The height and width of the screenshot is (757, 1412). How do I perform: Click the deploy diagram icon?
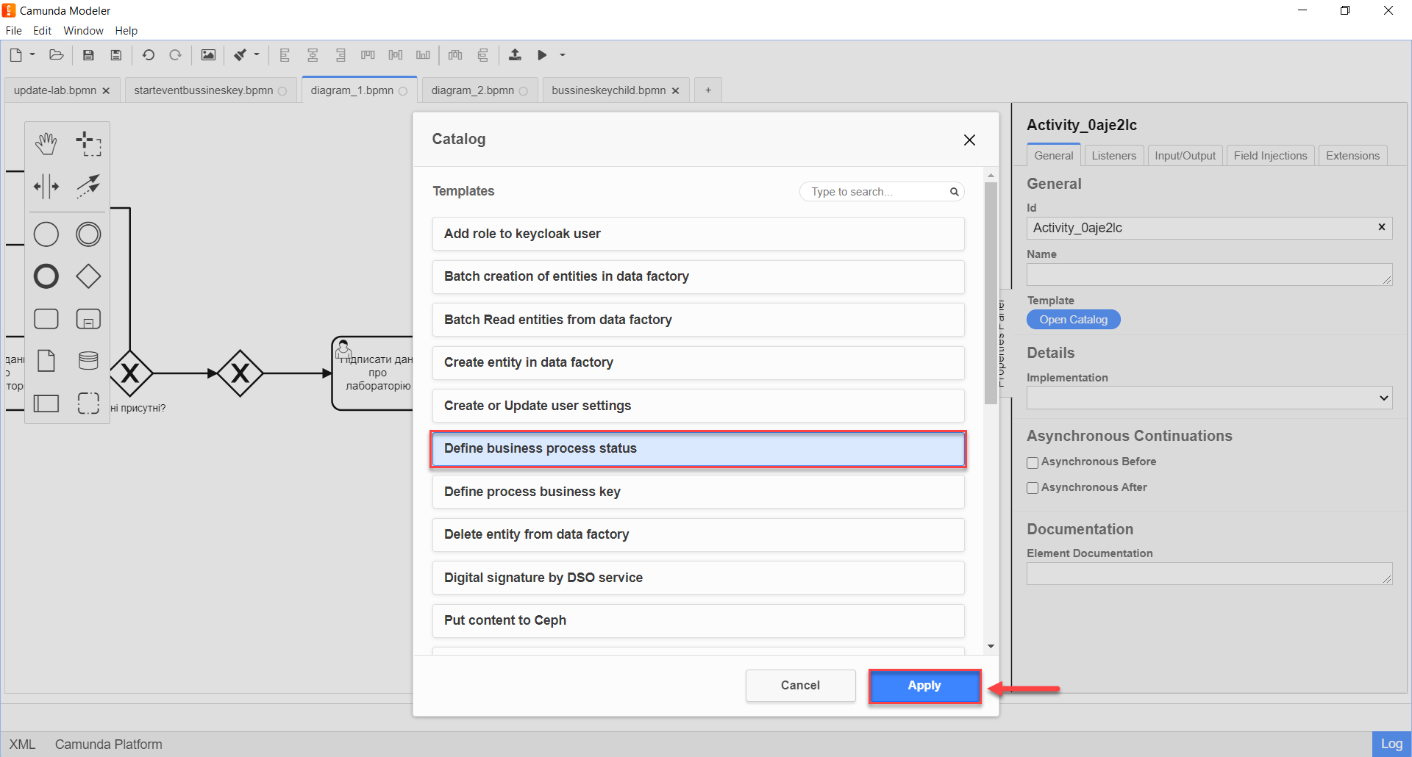pyautogui.click(x=515, y=55)
